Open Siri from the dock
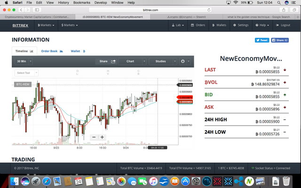Viewport: 301px width, 188px height. (x=25, y=181)
